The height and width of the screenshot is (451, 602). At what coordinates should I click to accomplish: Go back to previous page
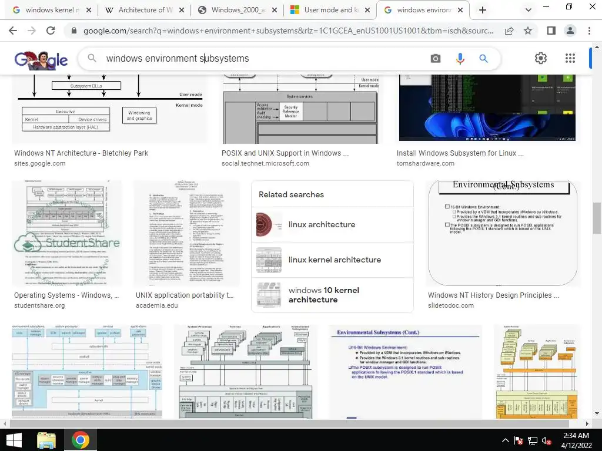[13, 31]
